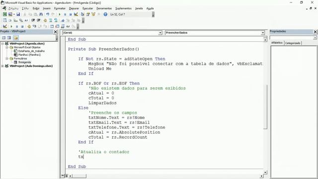Switch to the Categorizado tab
This screenshot has width=318, height=179.
(x=293, y=43)
